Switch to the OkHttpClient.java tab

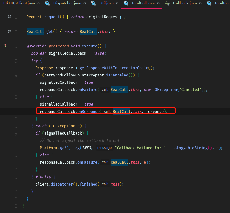point(19,3)
